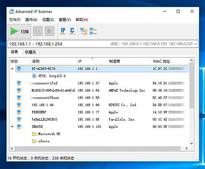205x169 pixels.
Task: Collapse the IMAC5K device row
Action: (12, 126)
